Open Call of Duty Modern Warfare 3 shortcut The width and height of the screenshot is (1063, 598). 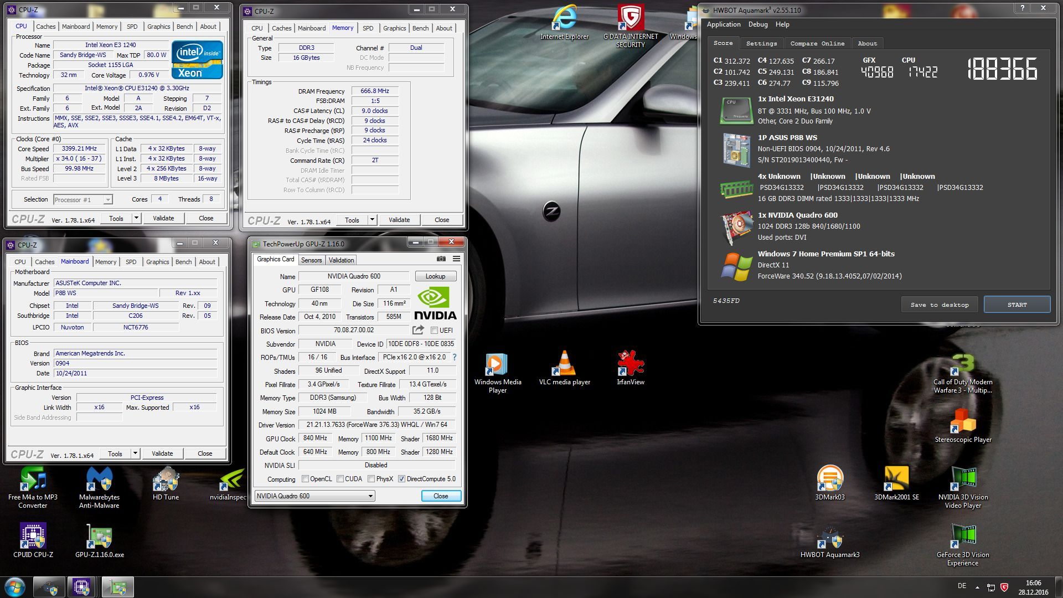click(963, 373)
